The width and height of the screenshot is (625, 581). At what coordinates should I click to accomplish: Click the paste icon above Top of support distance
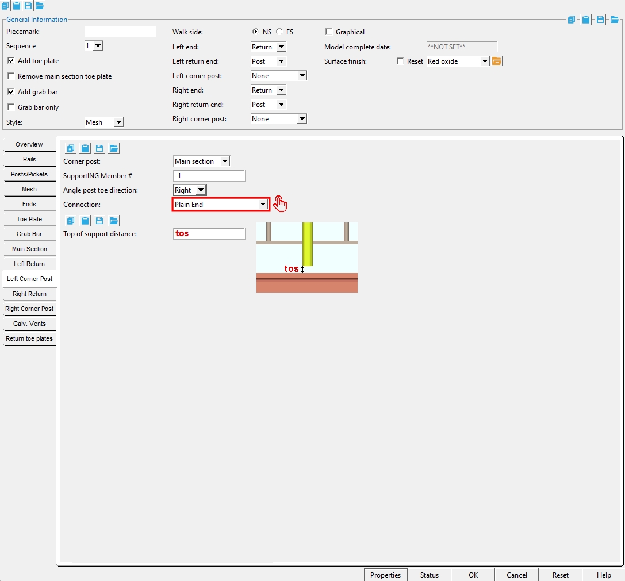click(x=85, y=220)
